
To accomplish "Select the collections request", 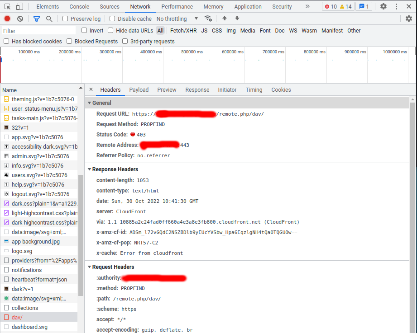I will (x=39, y=308).
